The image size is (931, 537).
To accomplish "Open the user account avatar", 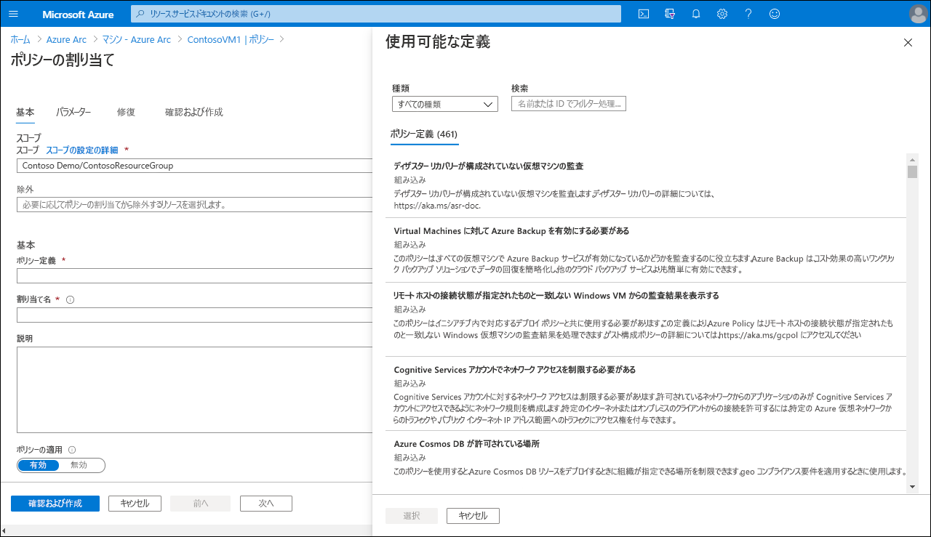I will tap(917, 14).
